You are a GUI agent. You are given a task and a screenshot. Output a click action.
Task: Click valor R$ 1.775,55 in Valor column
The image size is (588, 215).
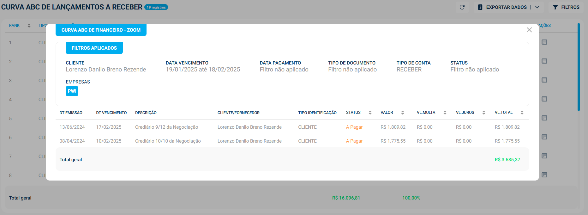393,141
